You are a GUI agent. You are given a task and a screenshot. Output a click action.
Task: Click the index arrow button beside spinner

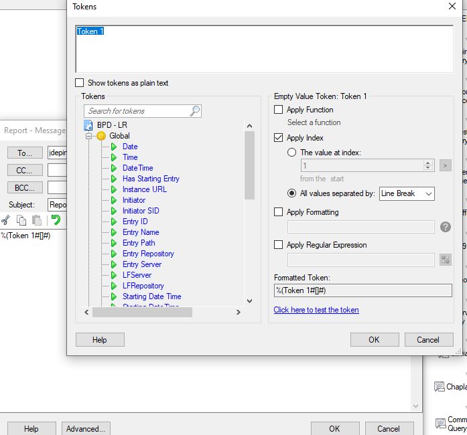coord(446,165)
